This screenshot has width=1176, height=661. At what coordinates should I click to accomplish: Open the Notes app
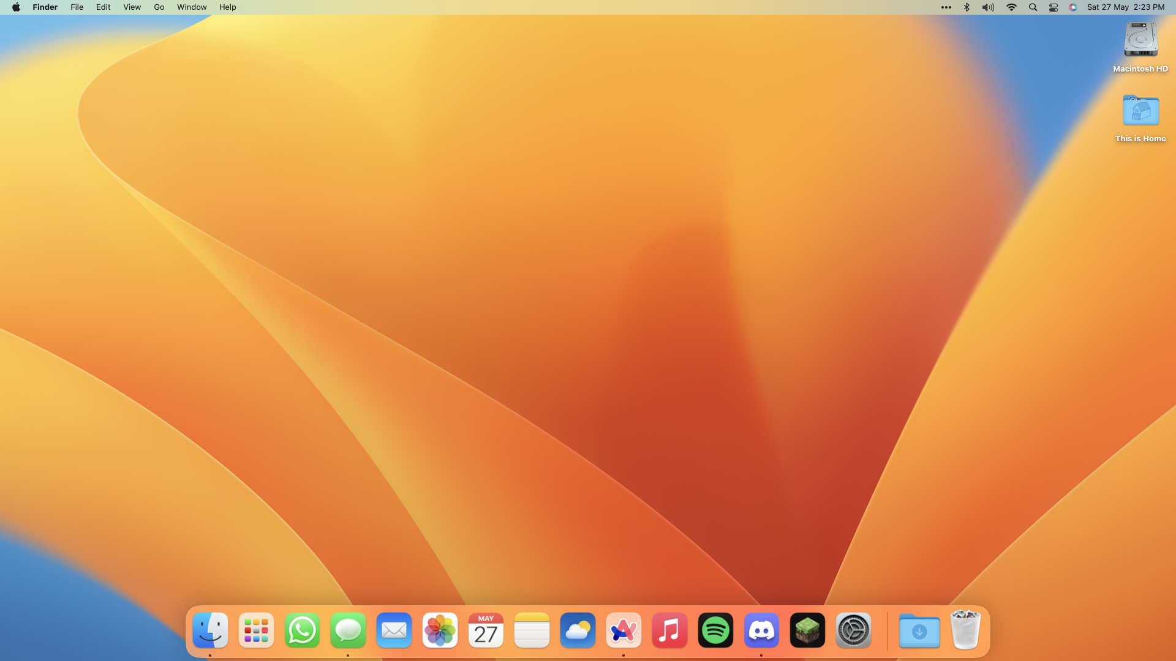tap(532, 630)
